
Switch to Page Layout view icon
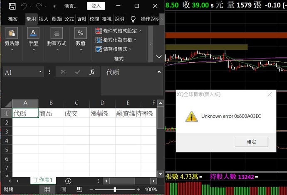pos(63,189)
